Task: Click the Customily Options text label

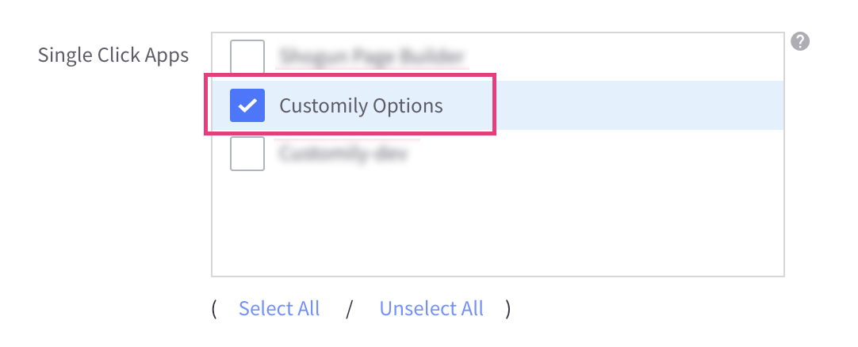Action: pyautogui.click(x=361, y=105)
